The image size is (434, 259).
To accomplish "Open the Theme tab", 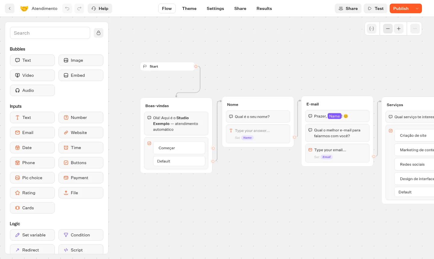I will coord(189,8).
